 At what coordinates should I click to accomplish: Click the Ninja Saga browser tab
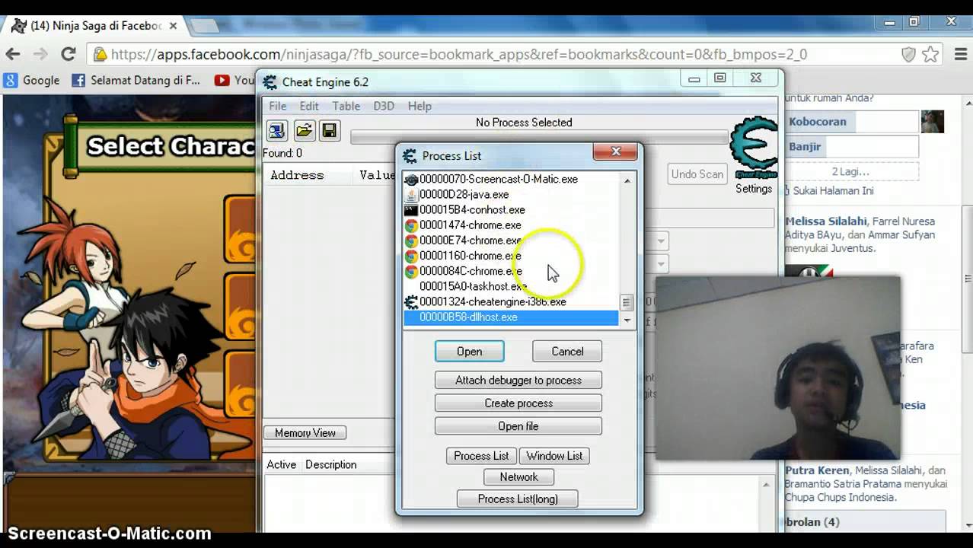coord(95,25)
